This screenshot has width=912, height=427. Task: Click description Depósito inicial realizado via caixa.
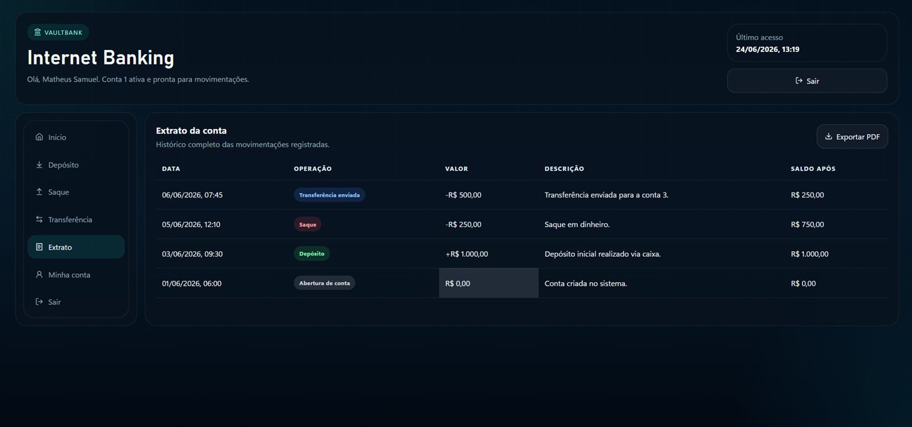pos(603,254)
